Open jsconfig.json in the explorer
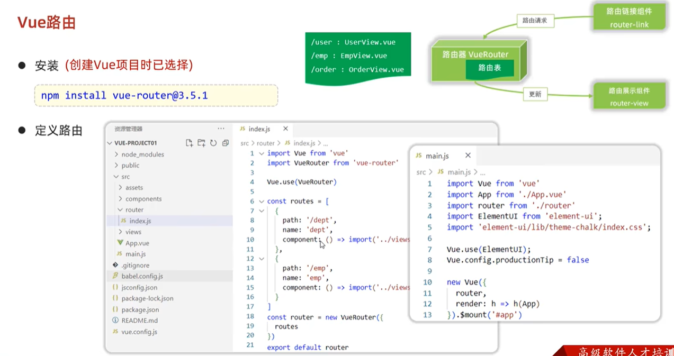This screenshot has width=674, height=356. (x=169, y=287)
